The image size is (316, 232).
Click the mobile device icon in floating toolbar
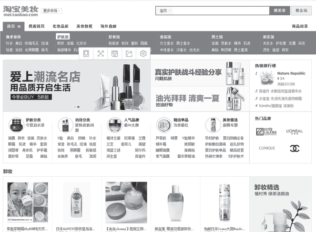[x=86, y=53]
